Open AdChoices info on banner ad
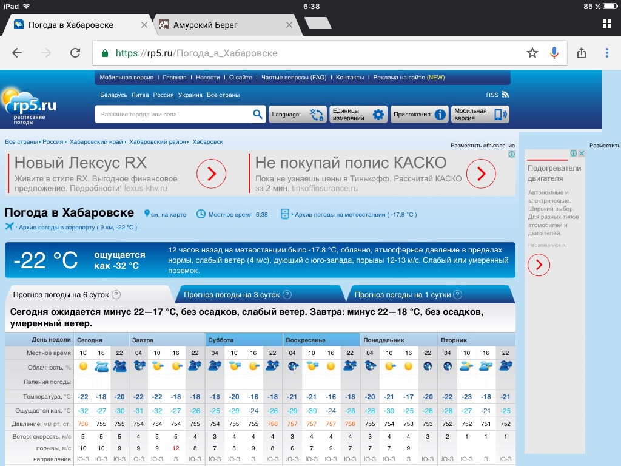621x466 pixels. pos(512,154)
